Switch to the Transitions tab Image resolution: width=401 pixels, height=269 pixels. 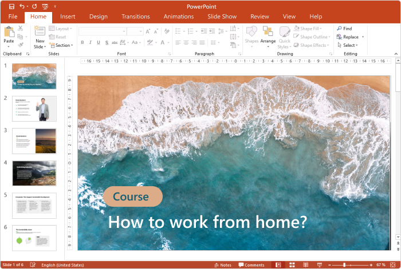click(x=136, y=17)
